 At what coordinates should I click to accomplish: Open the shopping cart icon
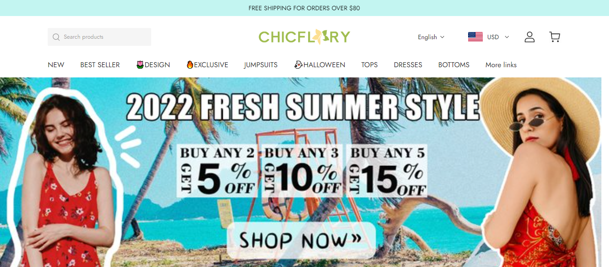pos(555,37)
